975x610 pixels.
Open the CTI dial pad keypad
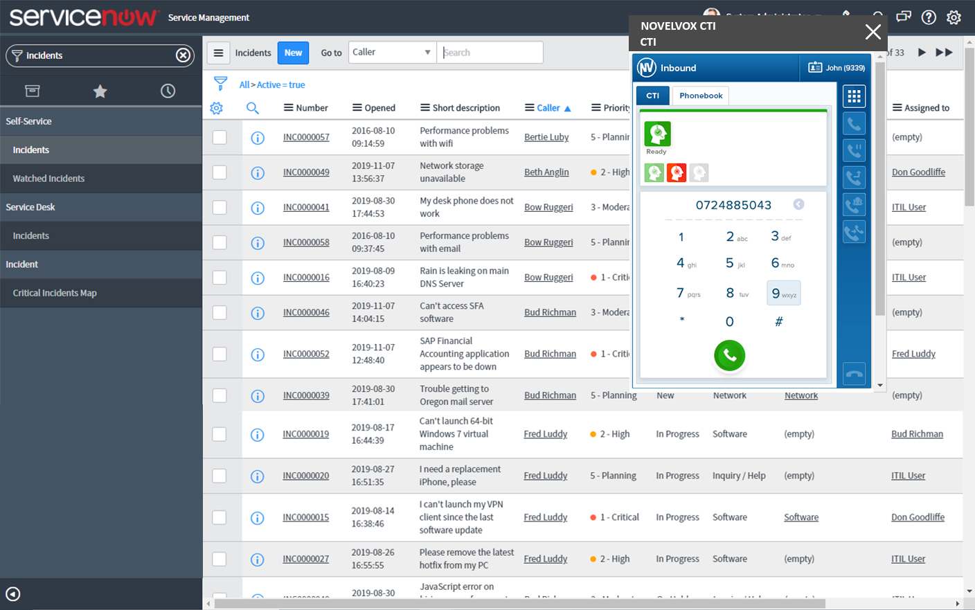coord(854,96)
